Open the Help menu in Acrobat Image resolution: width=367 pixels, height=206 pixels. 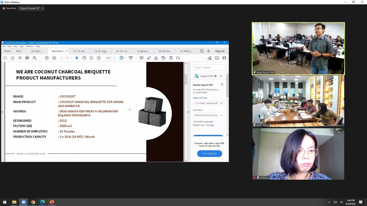(38, 46)
